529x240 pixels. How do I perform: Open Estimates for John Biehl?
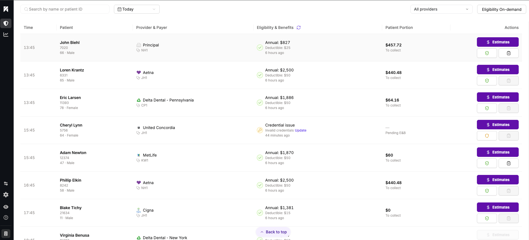(498, 42)
